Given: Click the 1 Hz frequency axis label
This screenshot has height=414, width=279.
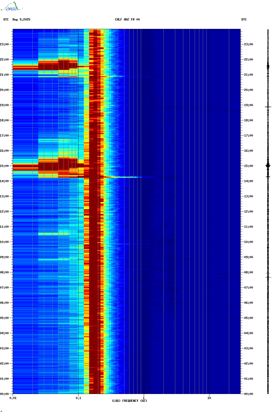Looking at the screenshot, I should 144,398.
